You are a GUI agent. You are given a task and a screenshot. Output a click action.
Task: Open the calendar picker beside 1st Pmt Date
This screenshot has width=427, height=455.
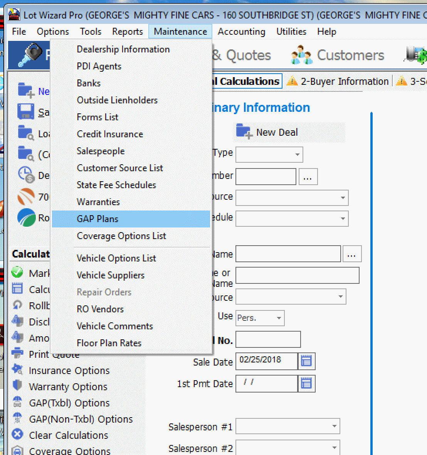pyautogui.click(x=307, y=383)
